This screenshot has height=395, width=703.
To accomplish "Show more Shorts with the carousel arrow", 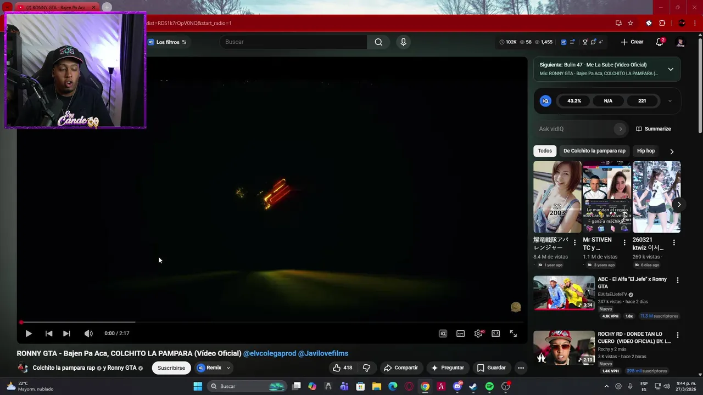I will coord(679,205).
